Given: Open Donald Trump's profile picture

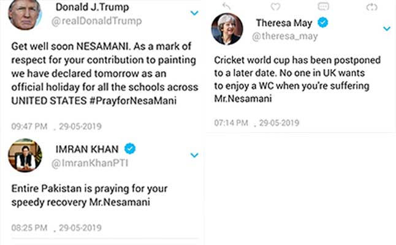Looking at the screenshot, I should pyautogui.click(x=25, y=13).
